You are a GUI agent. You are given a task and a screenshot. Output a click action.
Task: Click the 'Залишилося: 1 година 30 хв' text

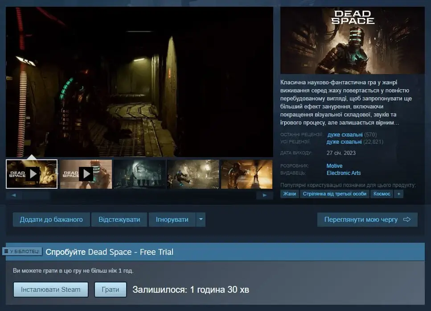[191, 290]
